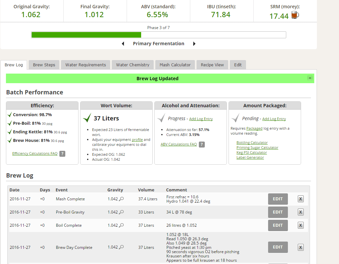
Task: Click magnifier next to Pre-Boil Gravity reading
Action: [x=121, y=212]
